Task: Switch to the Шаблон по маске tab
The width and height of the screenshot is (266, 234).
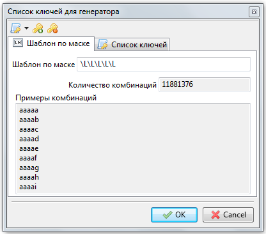Action: [x=51, y=43]
